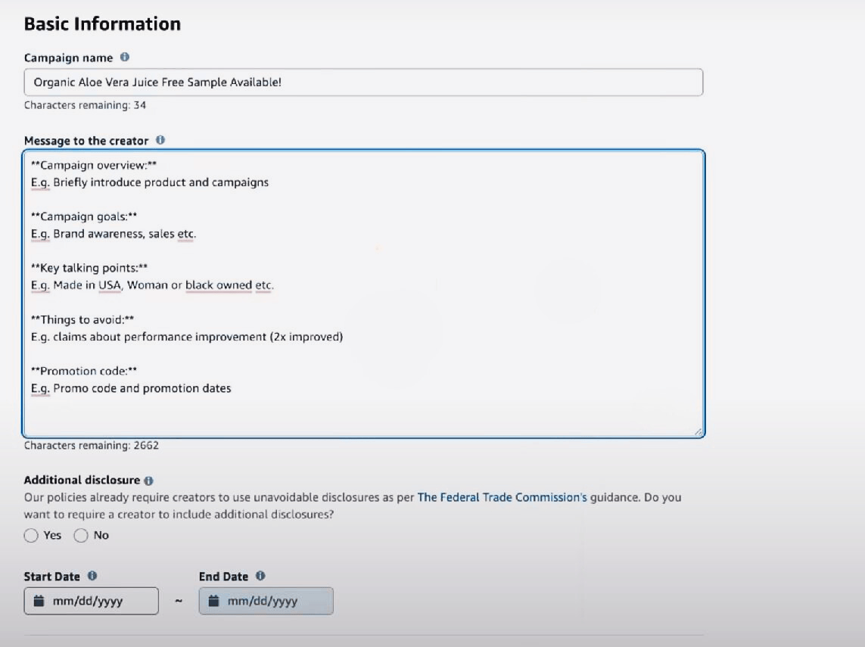The image size is (865, 647).
Task: Place cursor on the Campaign goals heading line
Action: pyautogui.click(x=84, y=216)
